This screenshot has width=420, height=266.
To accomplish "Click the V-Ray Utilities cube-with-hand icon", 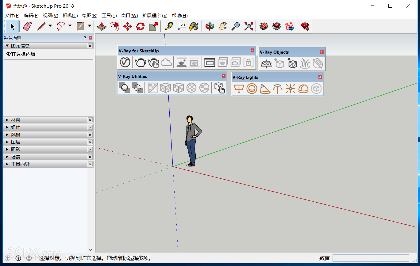I will click(219, 88).
